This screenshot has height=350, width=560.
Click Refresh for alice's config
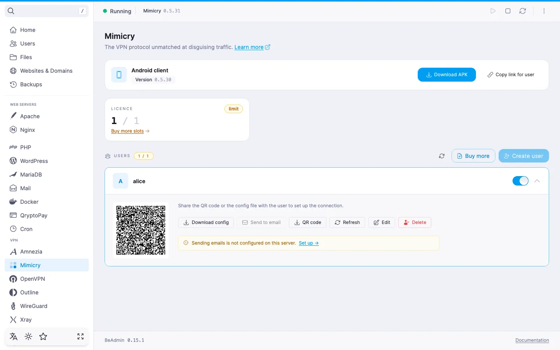click(x=347, y=222)
